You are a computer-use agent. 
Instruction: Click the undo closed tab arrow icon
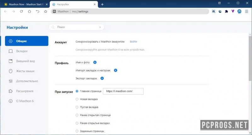coord(37,12)
